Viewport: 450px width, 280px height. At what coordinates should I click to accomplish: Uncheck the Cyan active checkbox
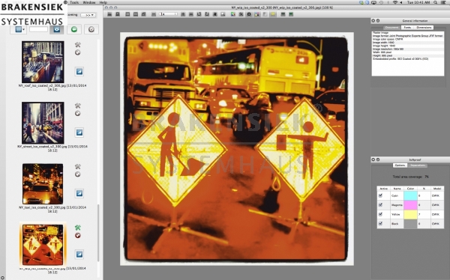tap(380, 195)
